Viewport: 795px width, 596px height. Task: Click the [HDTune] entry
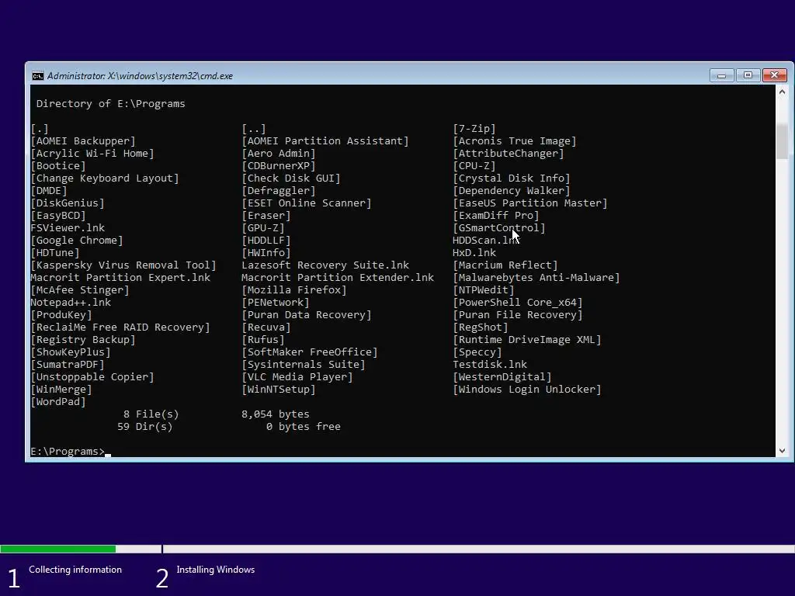tap(55, 253)
